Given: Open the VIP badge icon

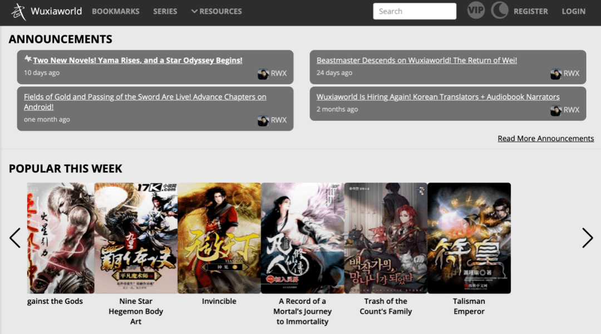Looking at the screenshot, I should pos(476,11).
